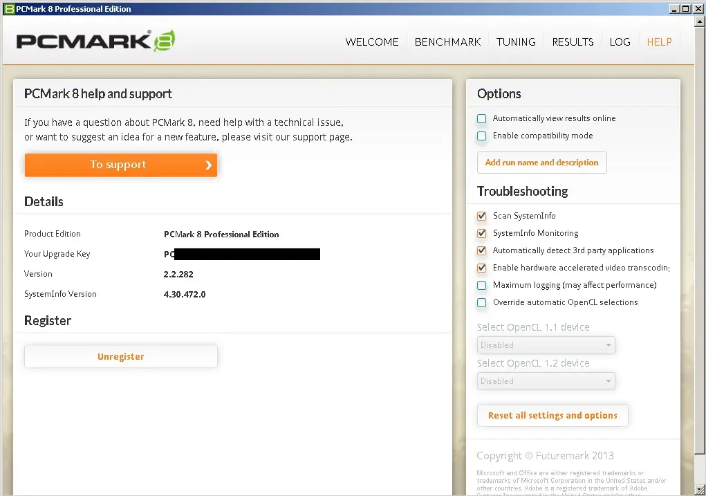Toggle Enable compatibility mode checkbox
Image resolution: width=706 pixels, height=496 pixels.
pos(482,136)
